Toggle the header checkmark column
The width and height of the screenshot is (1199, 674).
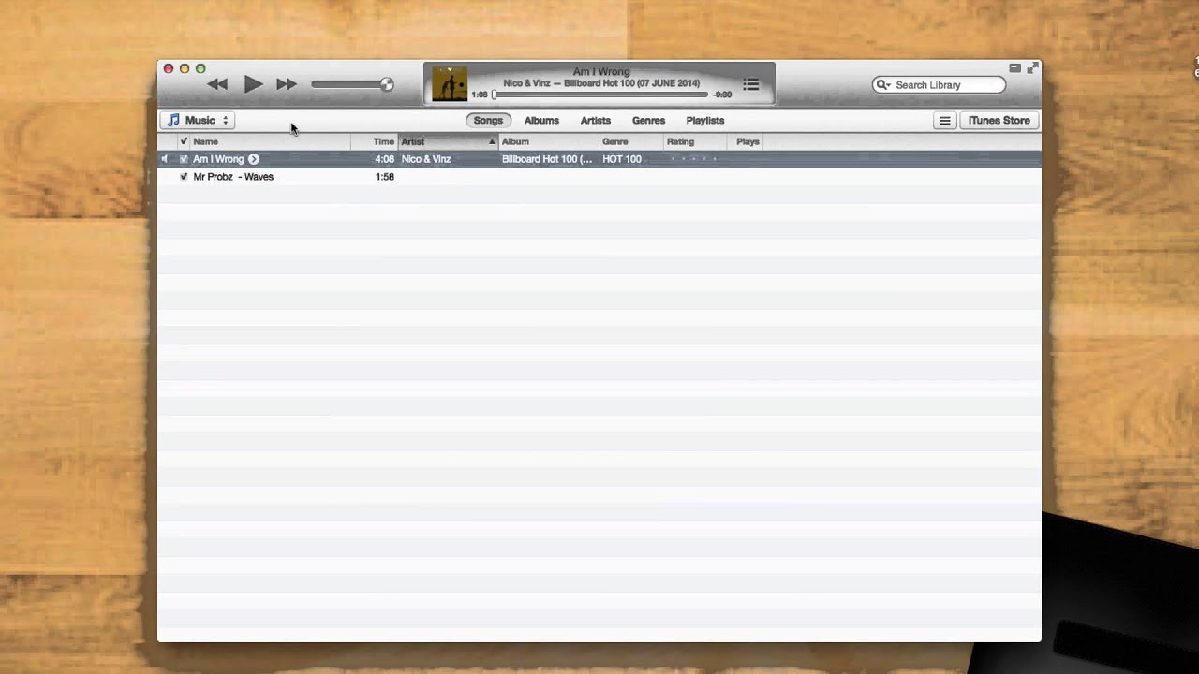pyautogui.click(x=184, y=141)
